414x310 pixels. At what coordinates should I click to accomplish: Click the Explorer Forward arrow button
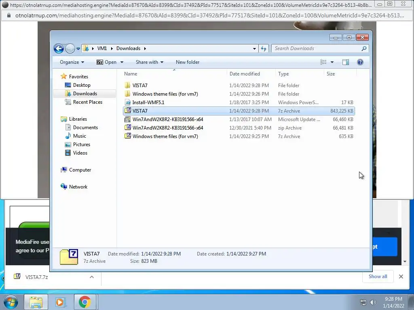70,48
